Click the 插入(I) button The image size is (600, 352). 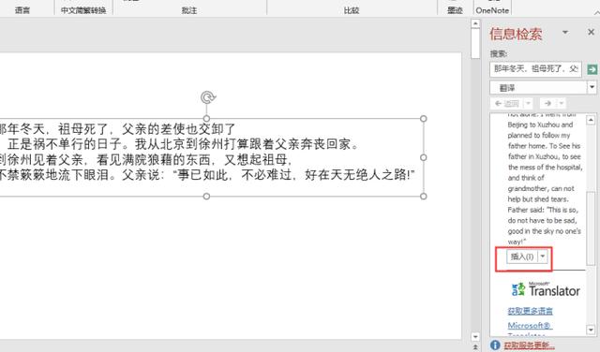[x=522, y=257]
